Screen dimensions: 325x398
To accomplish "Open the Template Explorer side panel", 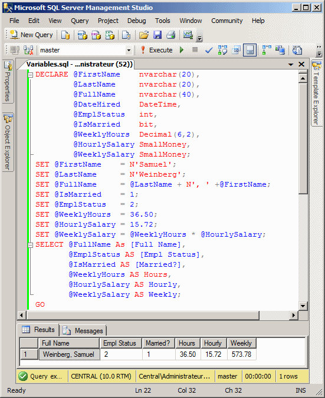I will (317, 93).
